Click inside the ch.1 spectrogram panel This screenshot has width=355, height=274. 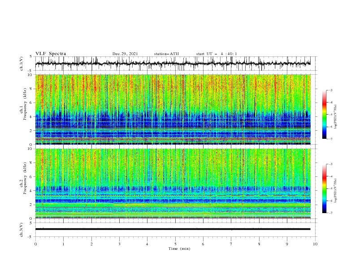(x=173, y=109)
